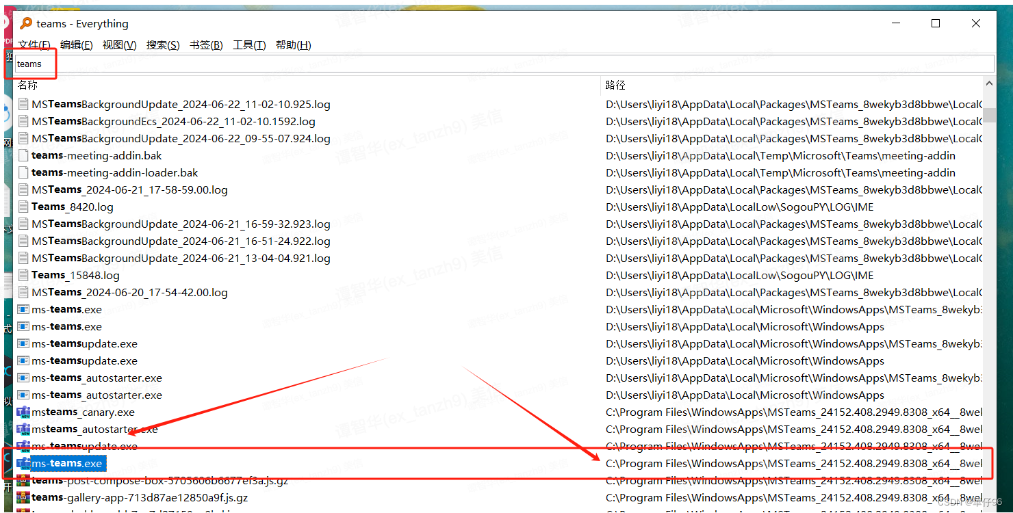
Task: Open the 文件(F) menu
Action: point(34,45)
